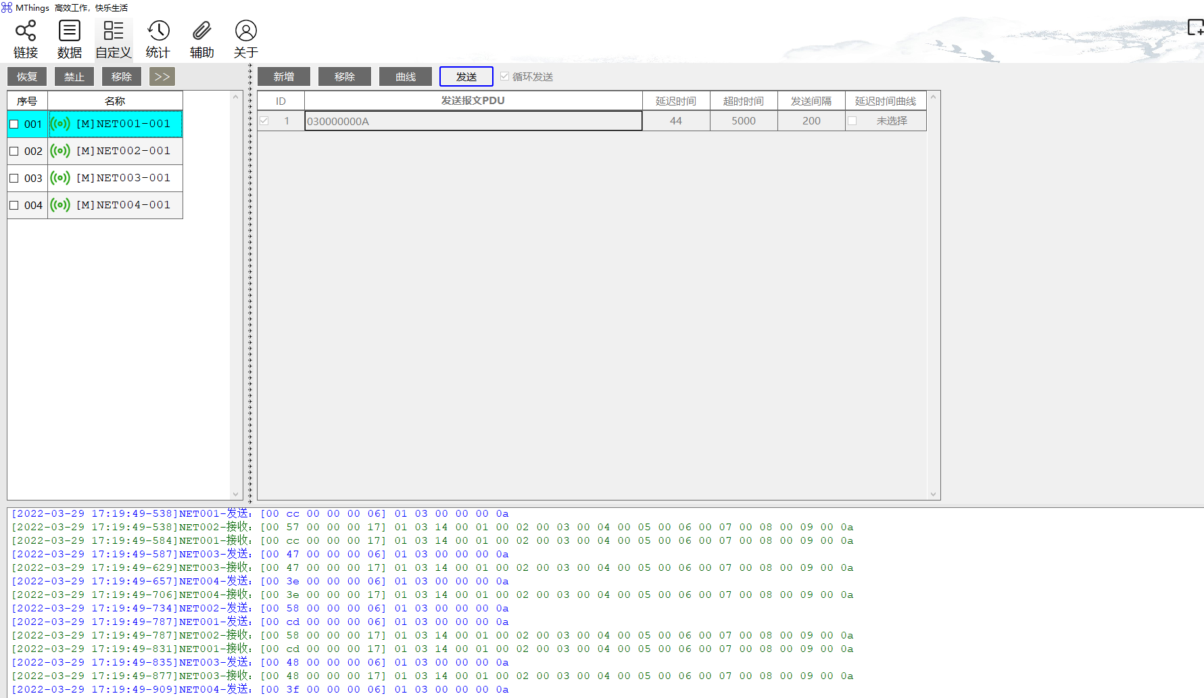
Task: Select the NET004-001 device row
Action: coord(123,205)
